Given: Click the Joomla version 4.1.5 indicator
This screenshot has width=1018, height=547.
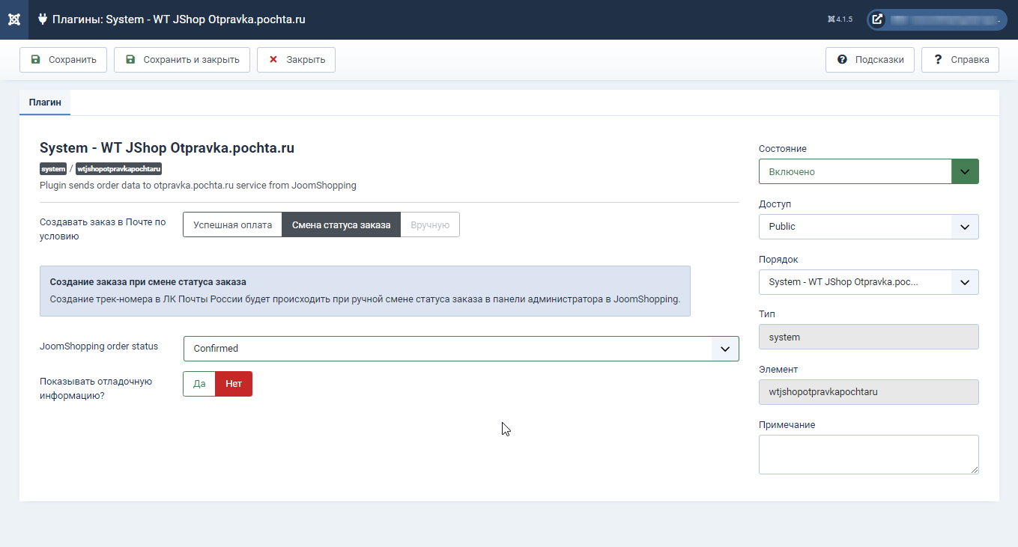Looking at the screenshot, I should 840,19.
